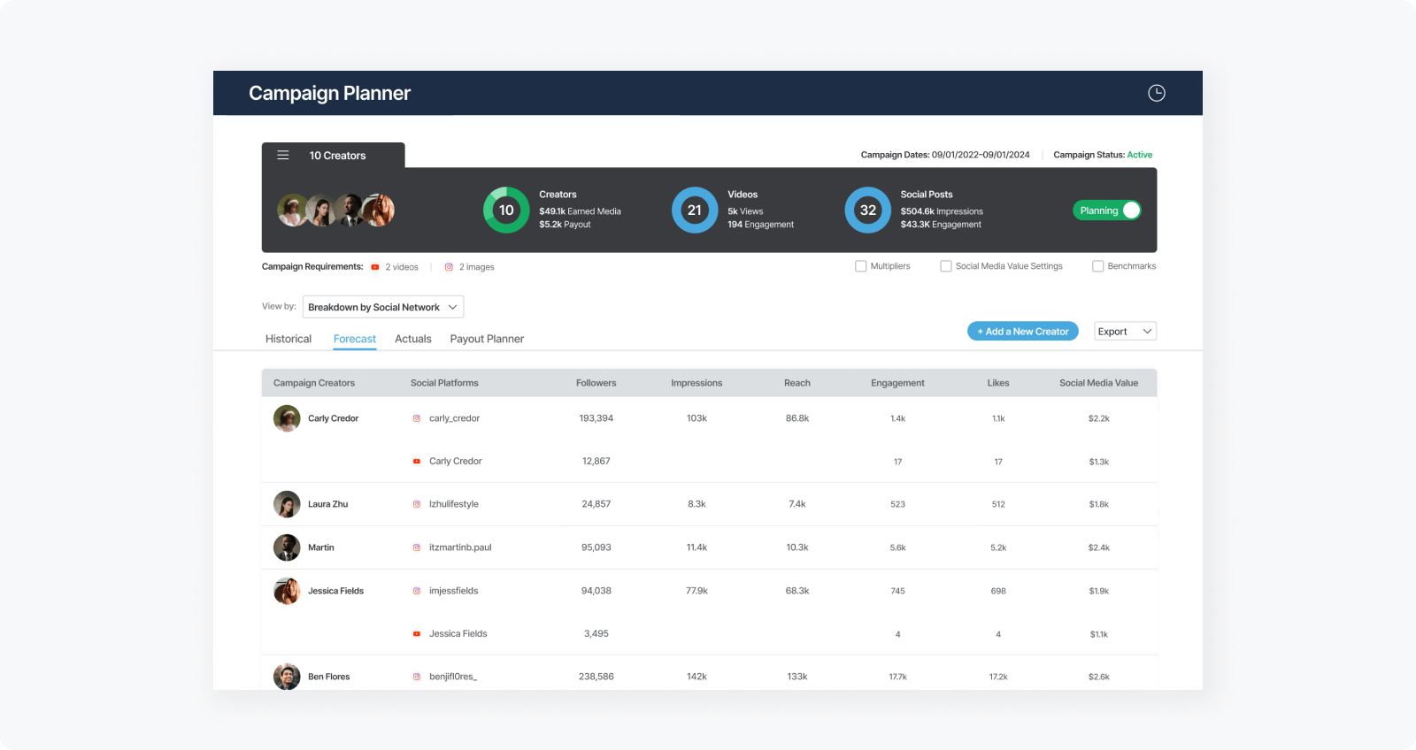The height and width of the screenshot is (750, 1416).
Task: Select the Ben Flores creator name
Action: pos(329,677)
